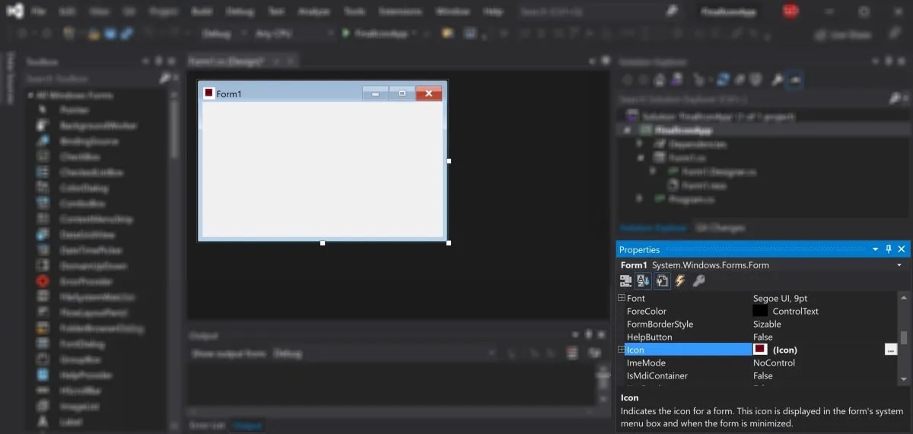Open the File menu
The height and width of the screenshot is (434, 913).
point(39,12)
